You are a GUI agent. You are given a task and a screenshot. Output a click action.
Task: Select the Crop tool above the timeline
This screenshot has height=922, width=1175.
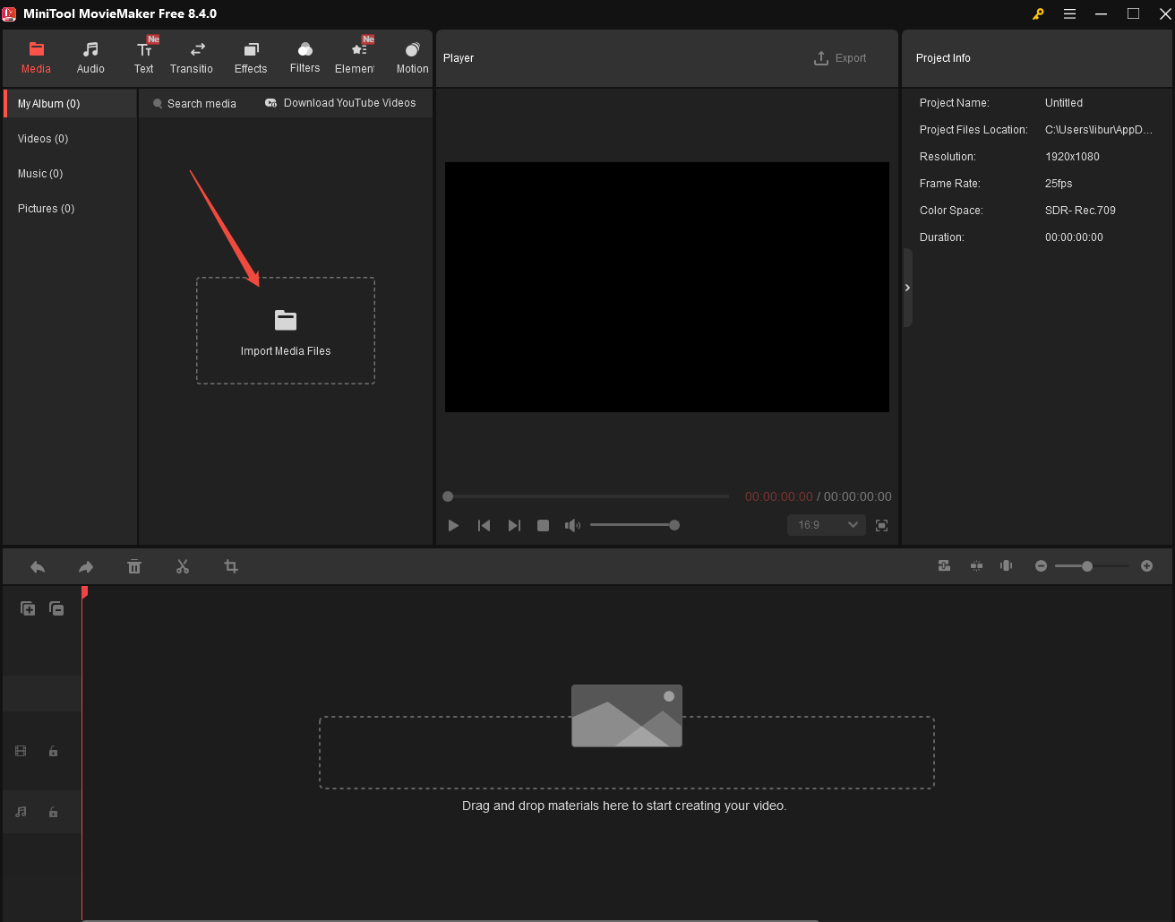[x=231, y=566]
